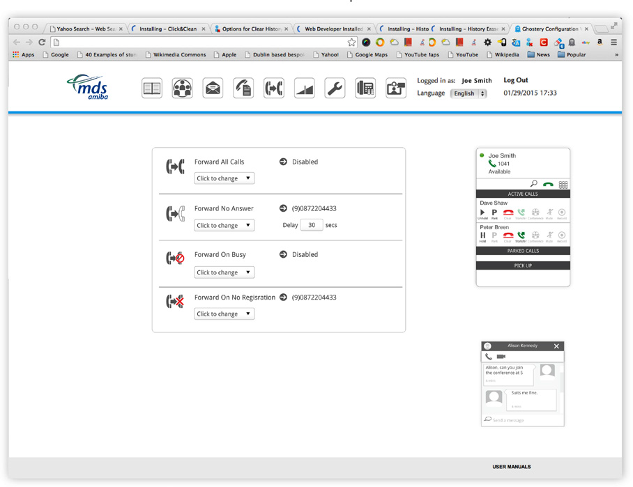Start conference on Peter Breen call

pos(535,236)
